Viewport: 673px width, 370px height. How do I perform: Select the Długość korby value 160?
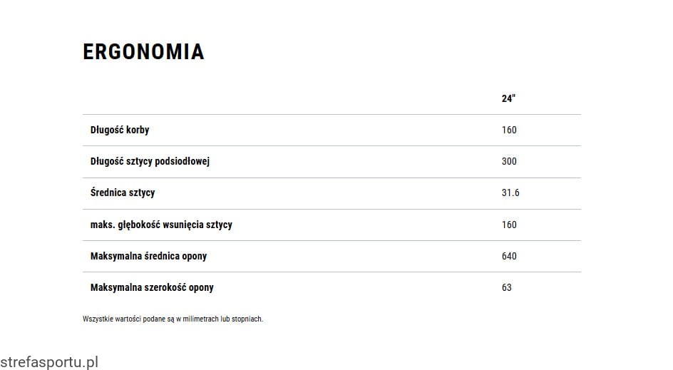point(509,130)
